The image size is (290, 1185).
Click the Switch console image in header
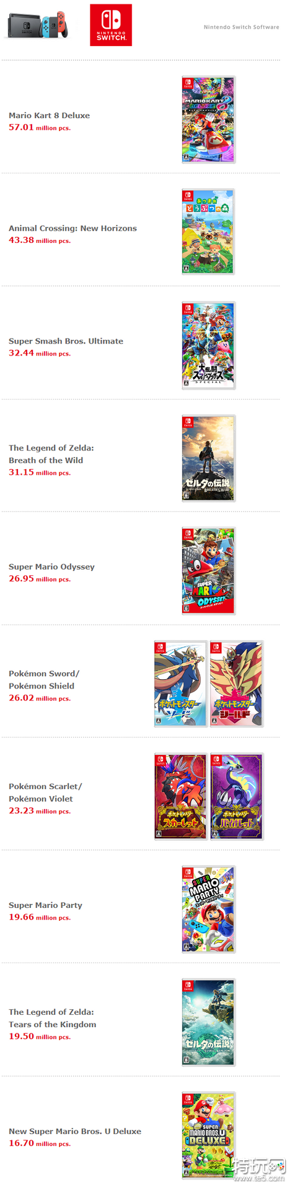pyautogui.click(x=38, y=25)
